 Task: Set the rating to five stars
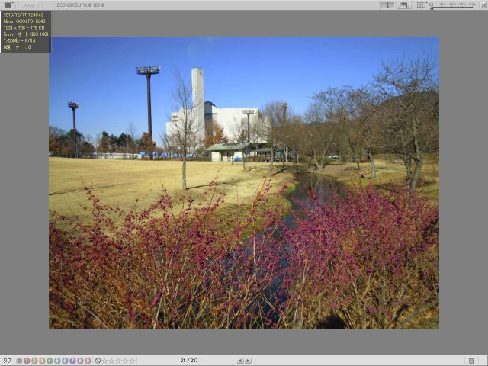click(133, 361)
